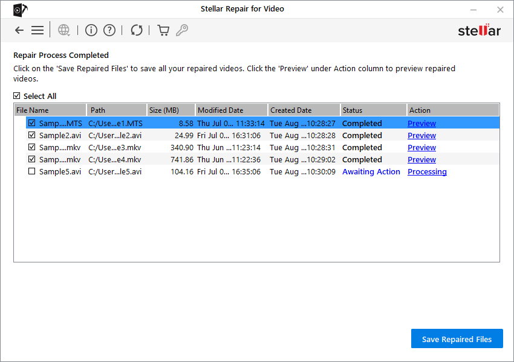The image size is (514, 362).
Task: Sort by Size (MB) column header
Action: click(x=171, y=110)
